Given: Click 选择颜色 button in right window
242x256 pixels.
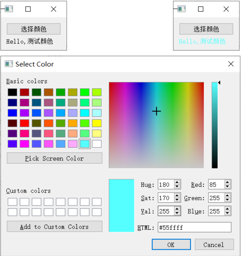Looking at the screenshot, I should pos(206,29).
